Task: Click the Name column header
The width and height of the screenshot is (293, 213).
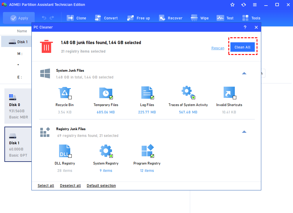Action: tap(22, 31)
